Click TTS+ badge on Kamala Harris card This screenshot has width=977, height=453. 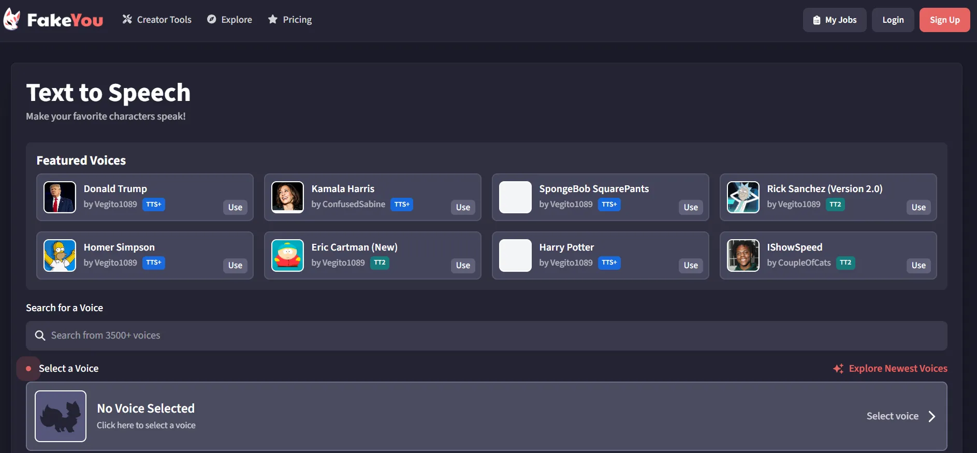tap(402, 204)
